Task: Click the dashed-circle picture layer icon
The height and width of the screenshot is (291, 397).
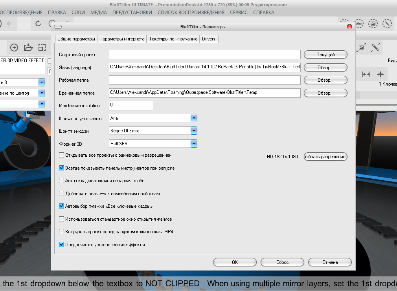Action: [x=373, y=24]
